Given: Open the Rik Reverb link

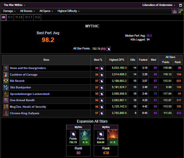Looking at the screenshot, I should pos(17,81).
